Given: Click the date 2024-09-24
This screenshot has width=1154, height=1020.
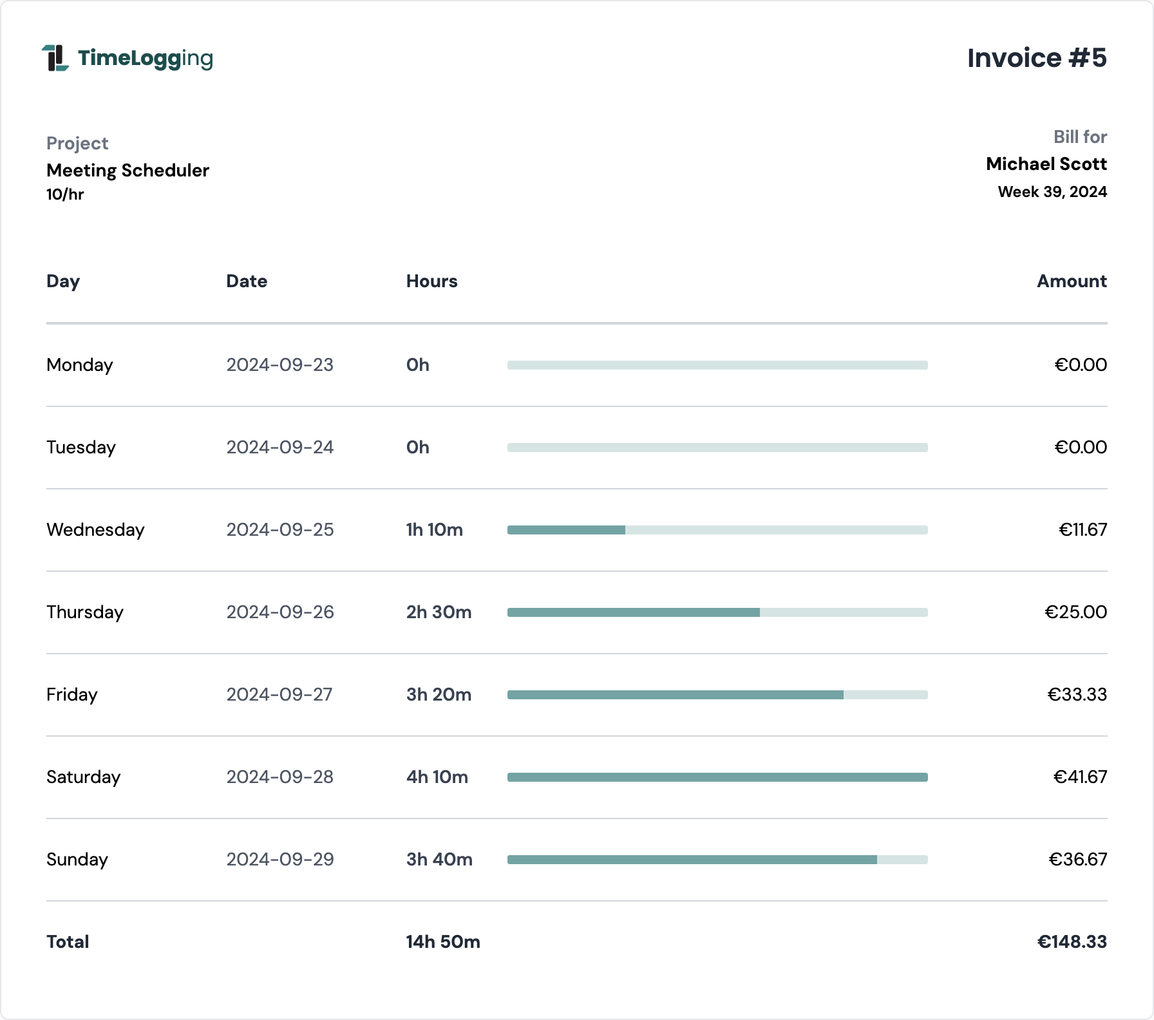Looking at the screenshot, I should 279,447.
